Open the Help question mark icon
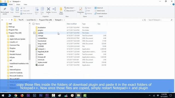175x98 pixels. pos(173,4)
